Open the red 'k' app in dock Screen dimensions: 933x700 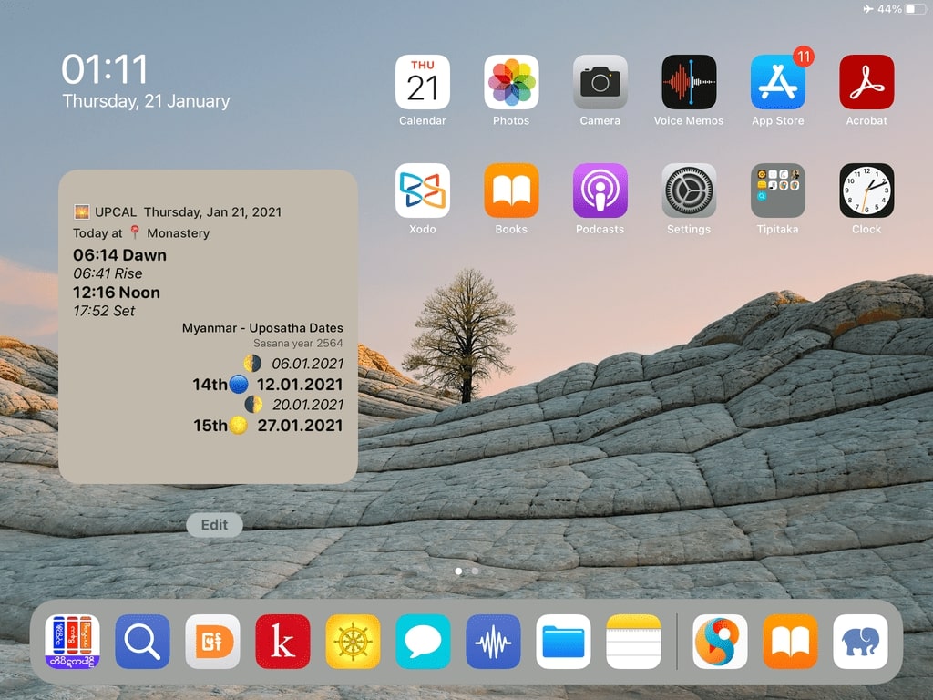[282, 642]
